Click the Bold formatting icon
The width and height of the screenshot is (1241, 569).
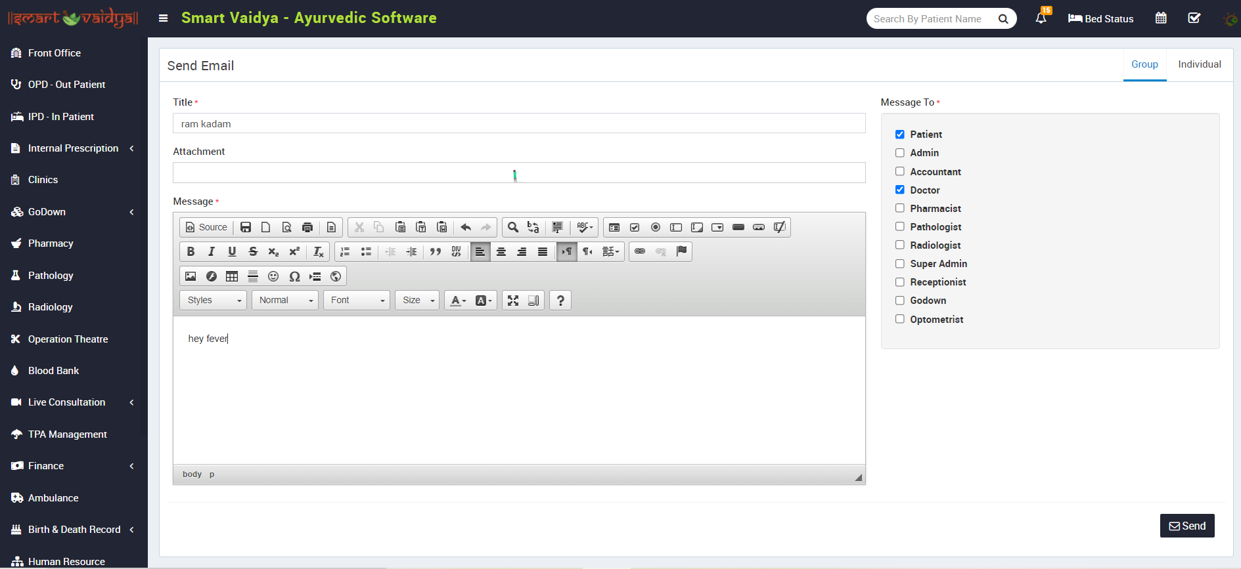(191, 251)
